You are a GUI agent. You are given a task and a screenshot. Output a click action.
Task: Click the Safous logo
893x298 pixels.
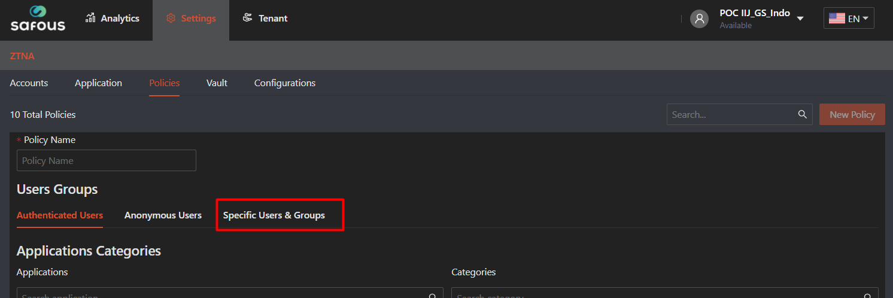[x=38, y=19]
